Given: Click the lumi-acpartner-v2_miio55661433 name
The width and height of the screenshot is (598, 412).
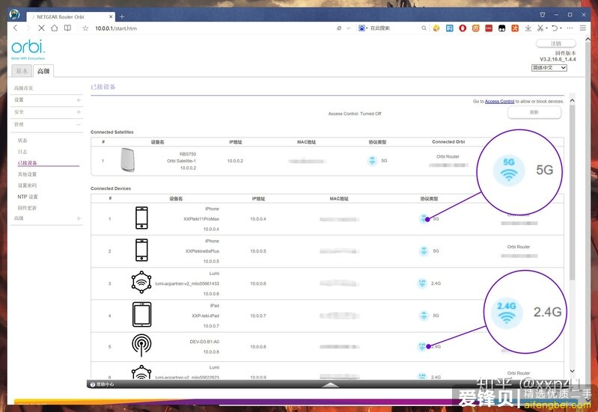Looking at the screenshot, I should point(187,283).
